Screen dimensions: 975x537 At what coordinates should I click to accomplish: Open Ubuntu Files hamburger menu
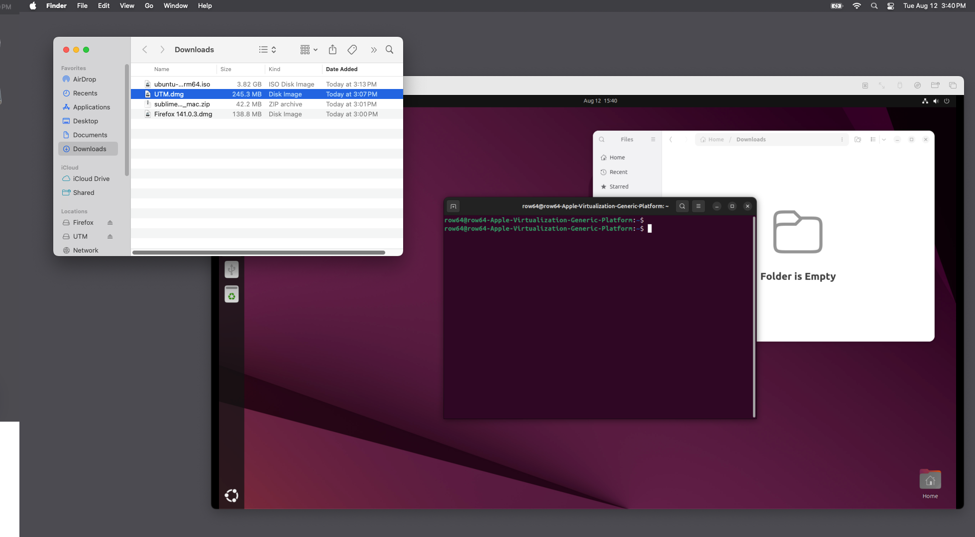[x=653, y=140]
